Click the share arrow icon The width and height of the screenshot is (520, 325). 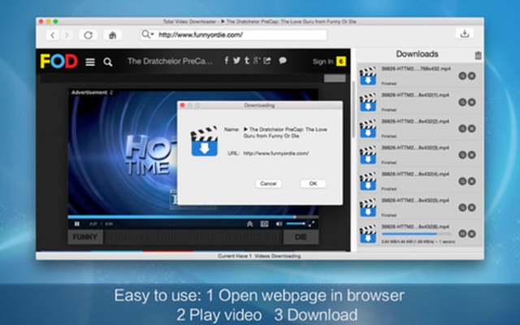pyautogui.click(x=267, y=60)
